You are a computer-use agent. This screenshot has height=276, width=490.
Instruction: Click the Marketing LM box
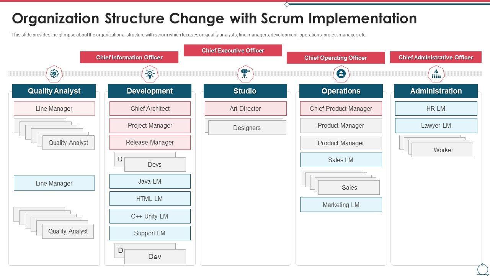(x=341, y=205)
